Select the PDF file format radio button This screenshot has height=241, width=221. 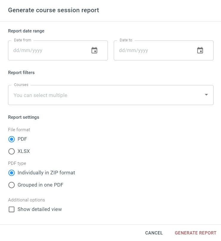pos(12,139)
